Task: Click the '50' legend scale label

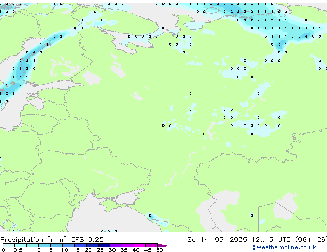Action: click(159, 250)
